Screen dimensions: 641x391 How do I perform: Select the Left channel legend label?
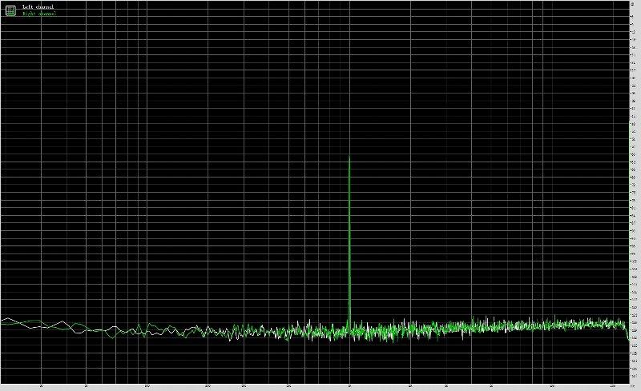[38, 7]
